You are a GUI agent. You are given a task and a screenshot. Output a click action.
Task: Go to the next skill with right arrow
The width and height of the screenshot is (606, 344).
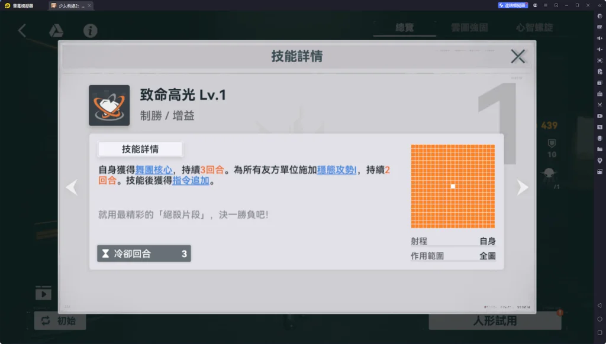[522, 187]
